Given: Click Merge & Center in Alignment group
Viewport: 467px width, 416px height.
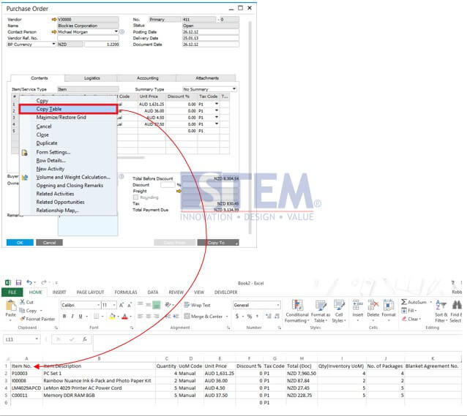Looking at the screenshot, I should (x=203, y=317).
